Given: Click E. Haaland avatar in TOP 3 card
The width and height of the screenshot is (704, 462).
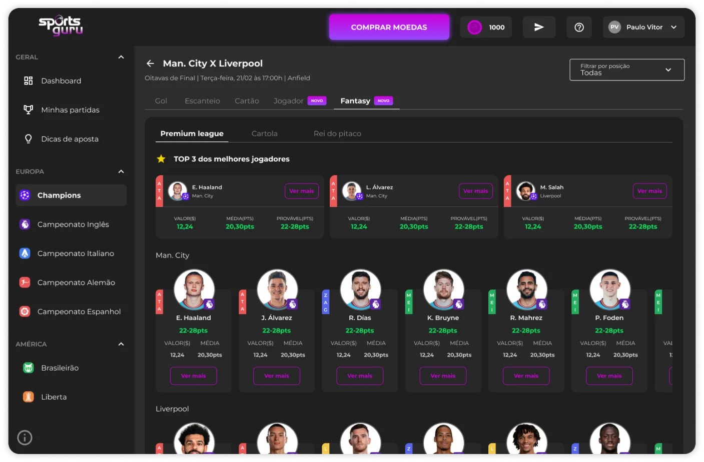Looking at the screenshot, I should 178,191.
